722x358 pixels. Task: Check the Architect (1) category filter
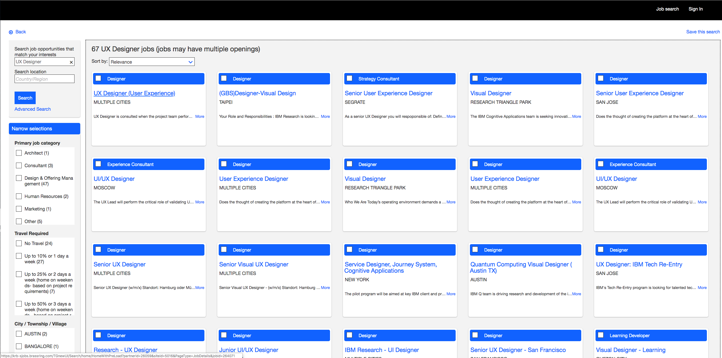click(x=19, y=153)
